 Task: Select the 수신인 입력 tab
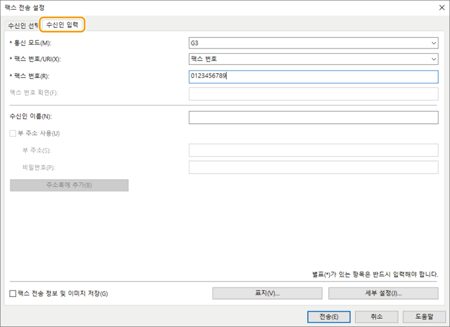(62, 25)
